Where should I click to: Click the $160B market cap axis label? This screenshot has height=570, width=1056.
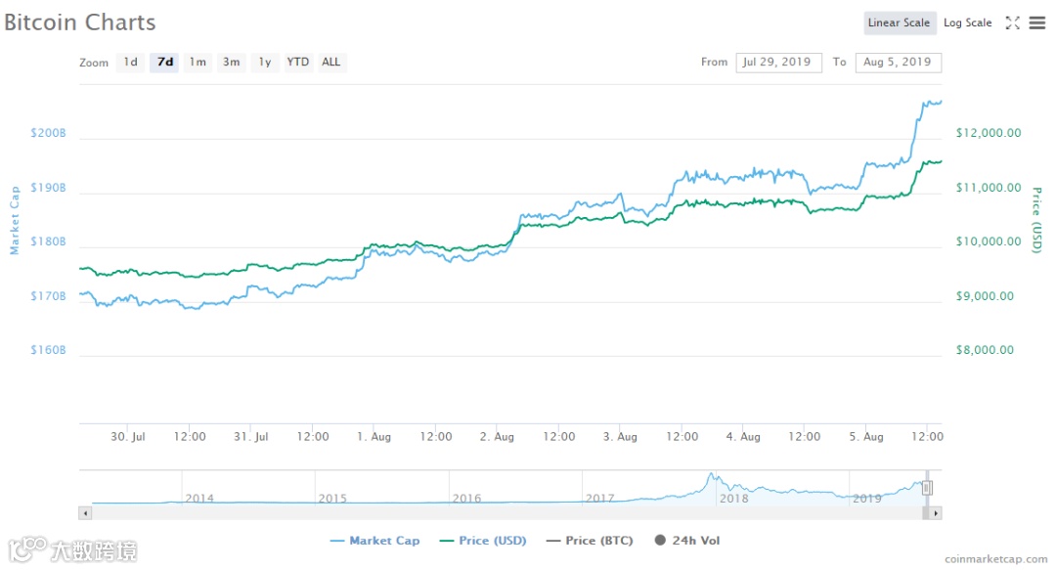point(49,350)
